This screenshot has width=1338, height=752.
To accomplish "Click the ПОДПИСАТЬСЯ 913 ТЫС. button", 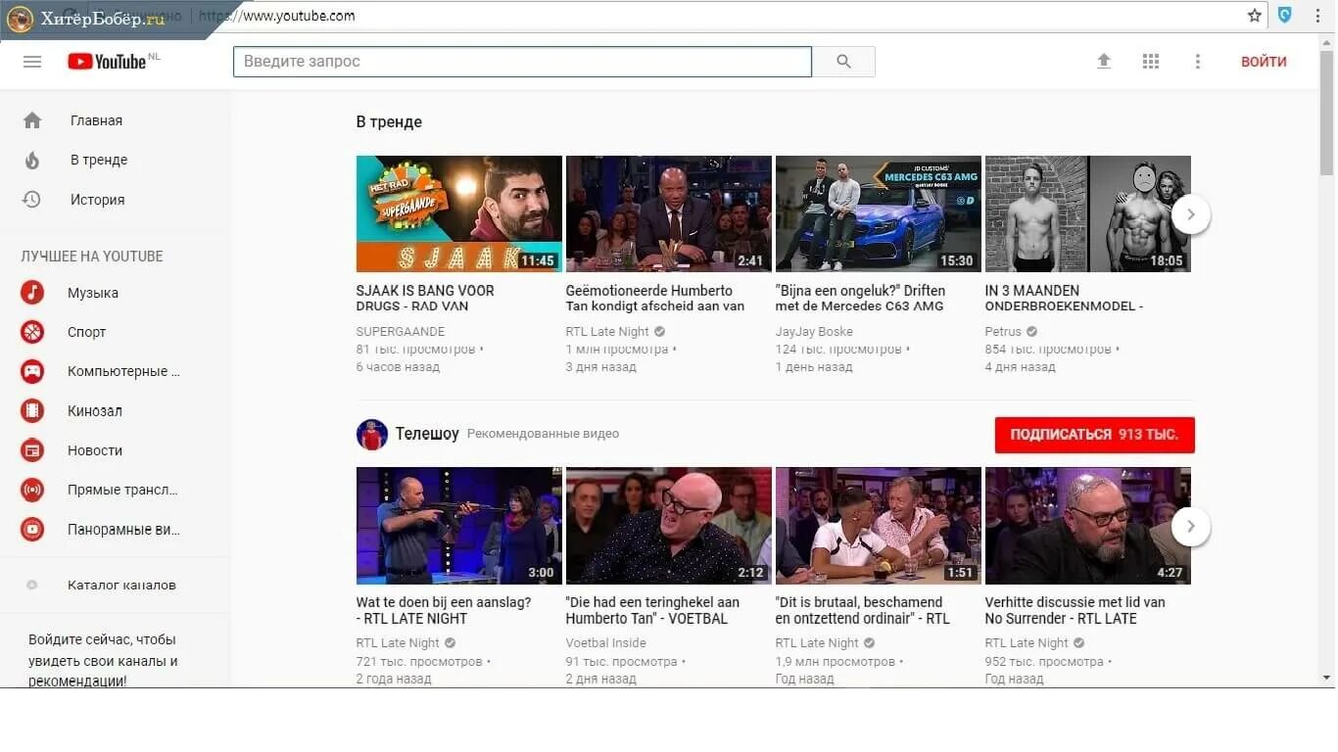I will click(x=1094, y=435).
